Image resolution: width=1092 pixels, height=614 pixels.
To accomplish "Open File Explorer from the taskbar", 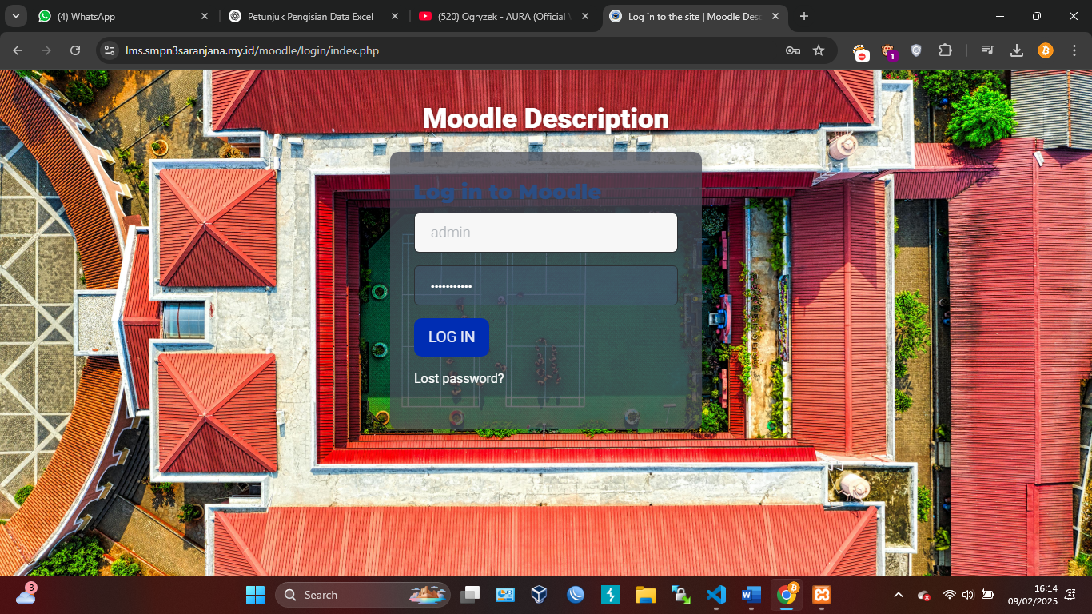I will [x=646, y=595].
